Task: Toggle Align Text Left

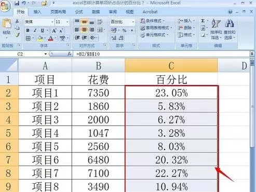Action: [77, 30]
